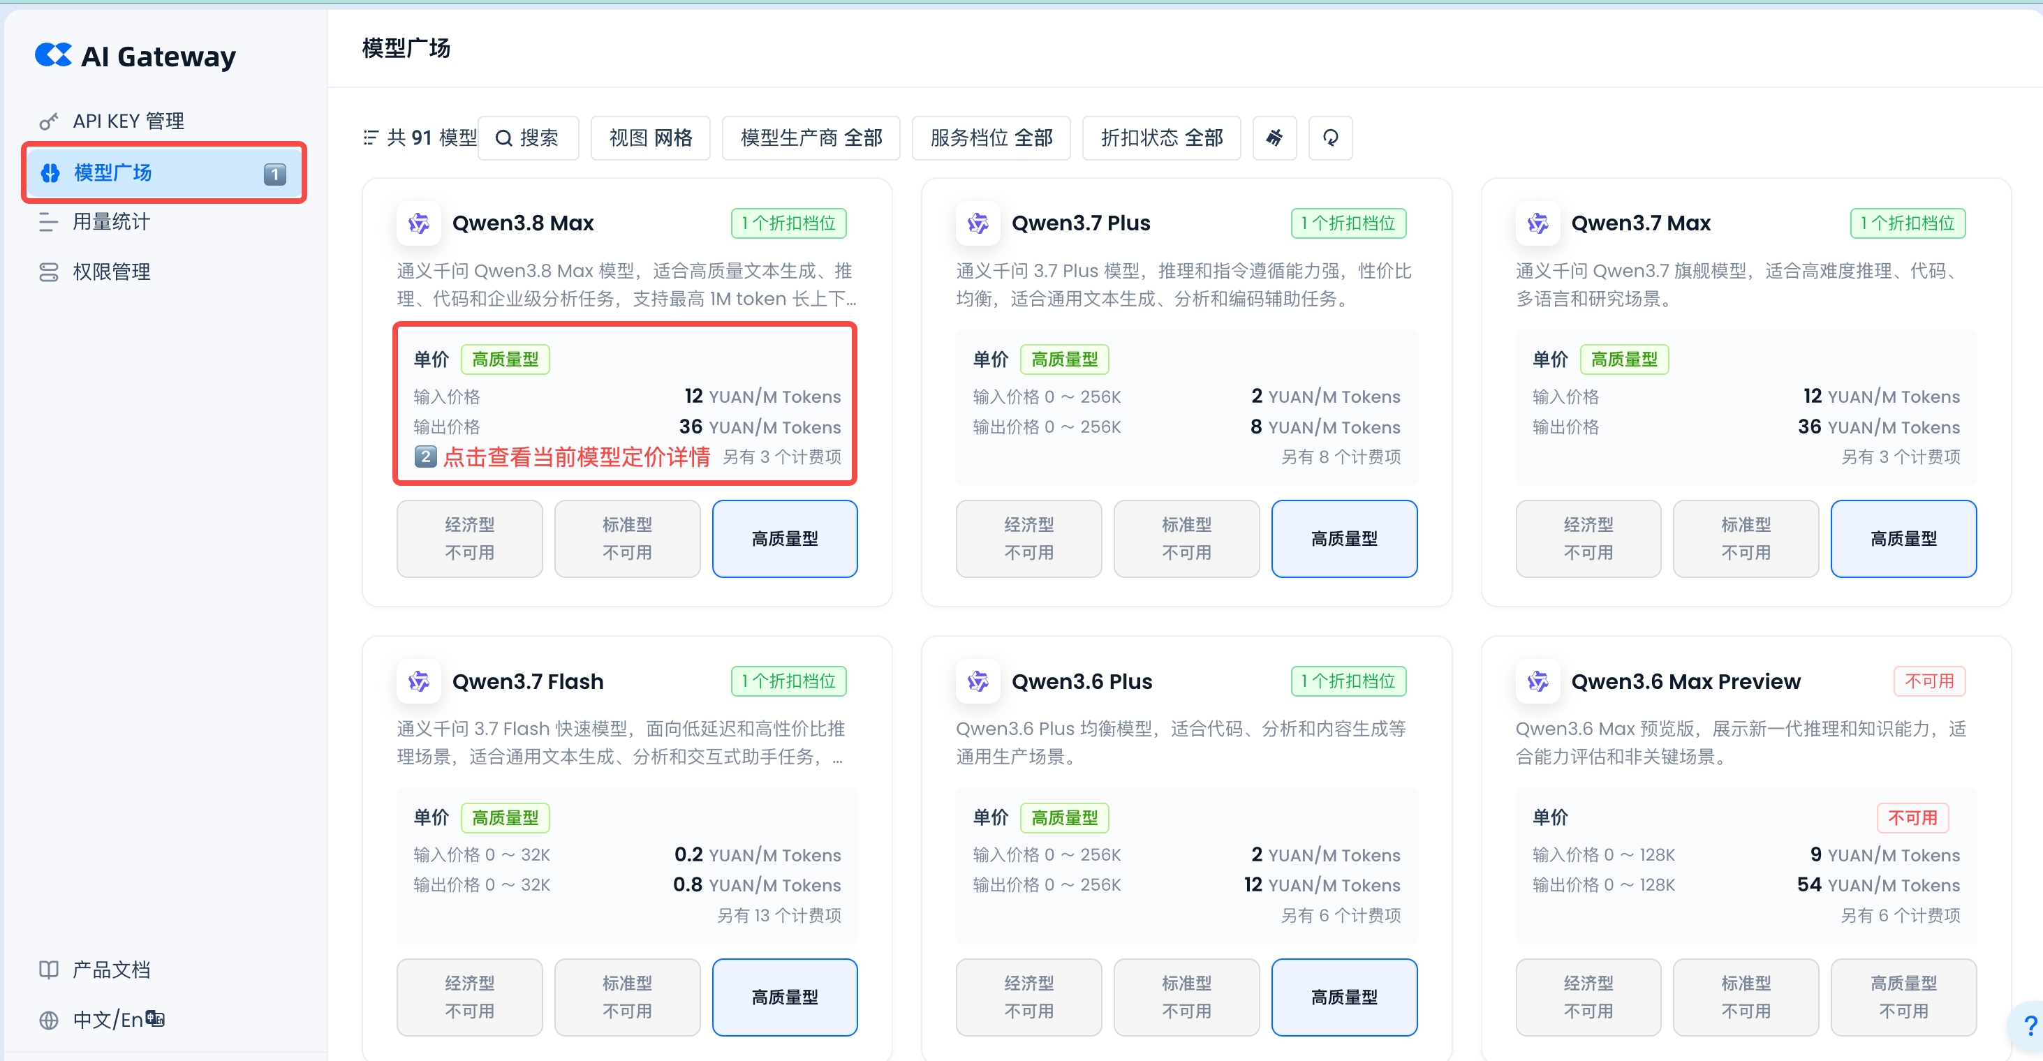Select 模型广场 in the sidebar
This screenshot has height=1061, width=2043.
click(163, 173)
